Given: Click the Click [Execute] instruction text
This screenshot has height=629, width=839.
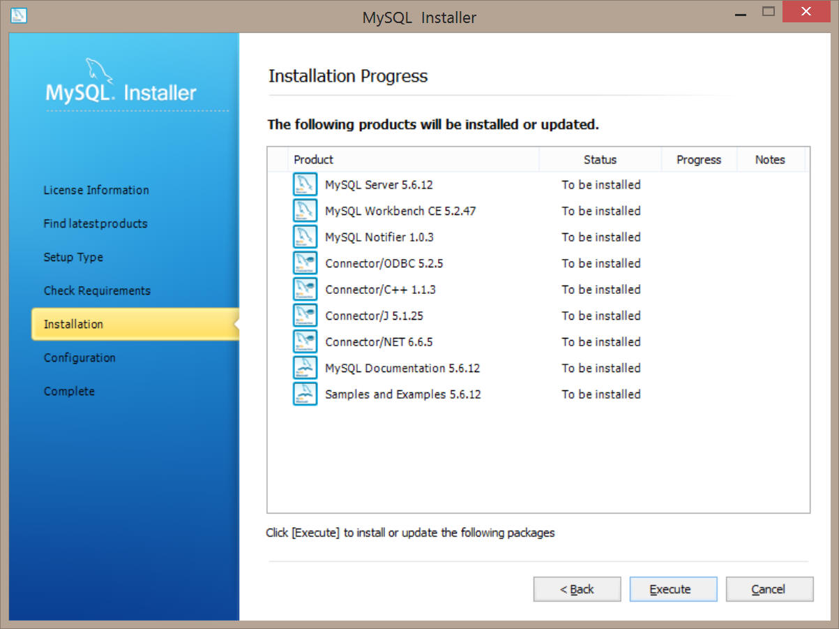Looking at the screenshot, I should 410,533.
